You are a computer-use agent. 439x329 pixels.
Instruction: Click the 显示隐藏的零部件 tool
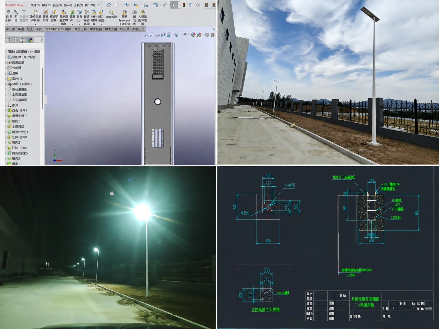pos(64,18)
